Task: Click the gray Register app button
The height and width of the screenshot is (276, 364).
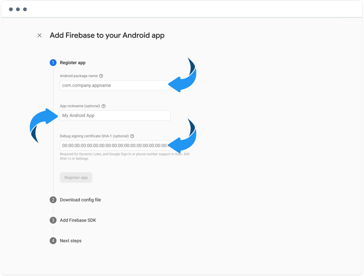Action: [x=76, y=178]
